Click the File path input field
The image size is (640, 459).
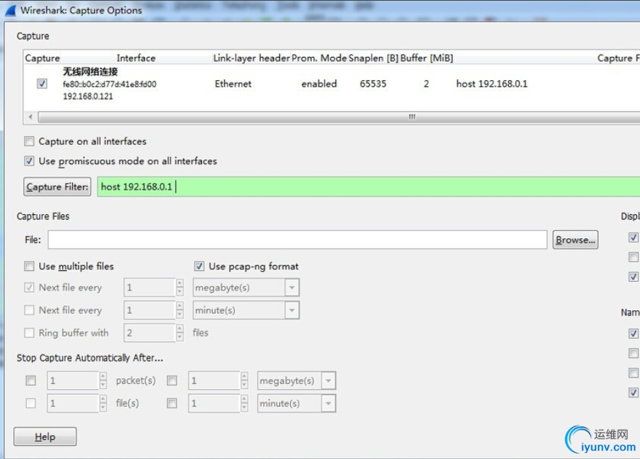297,240
